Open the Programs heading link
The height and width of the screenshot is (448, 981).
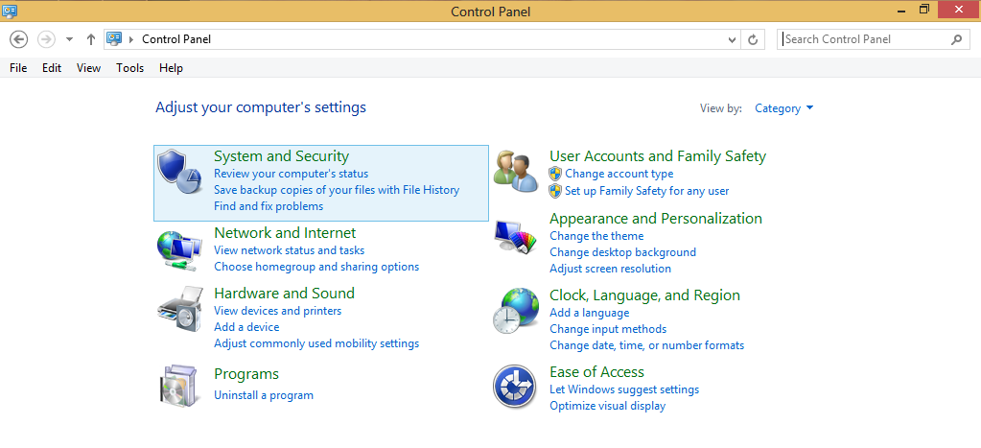[x=246, y=374]
